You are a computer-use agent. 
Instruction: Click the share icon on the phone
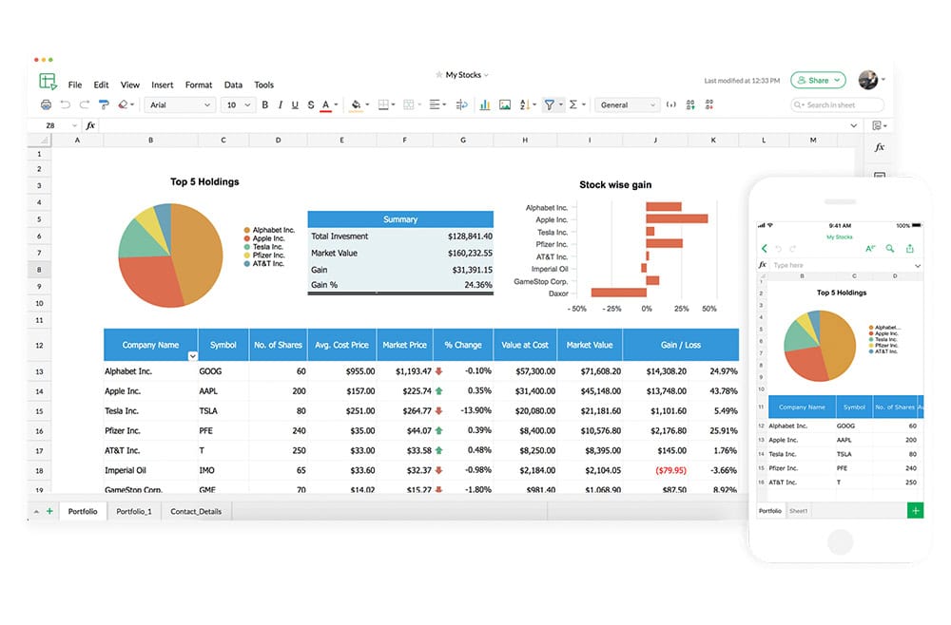tap(910, 248)
